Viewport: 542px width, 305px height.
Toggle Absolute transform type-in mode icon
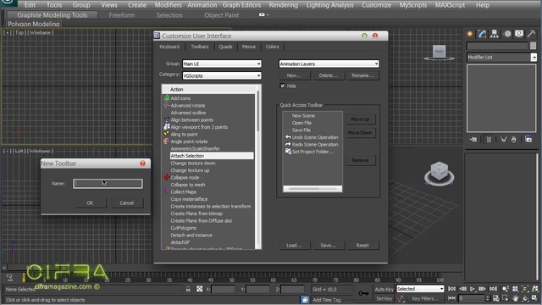click(200, 289)
